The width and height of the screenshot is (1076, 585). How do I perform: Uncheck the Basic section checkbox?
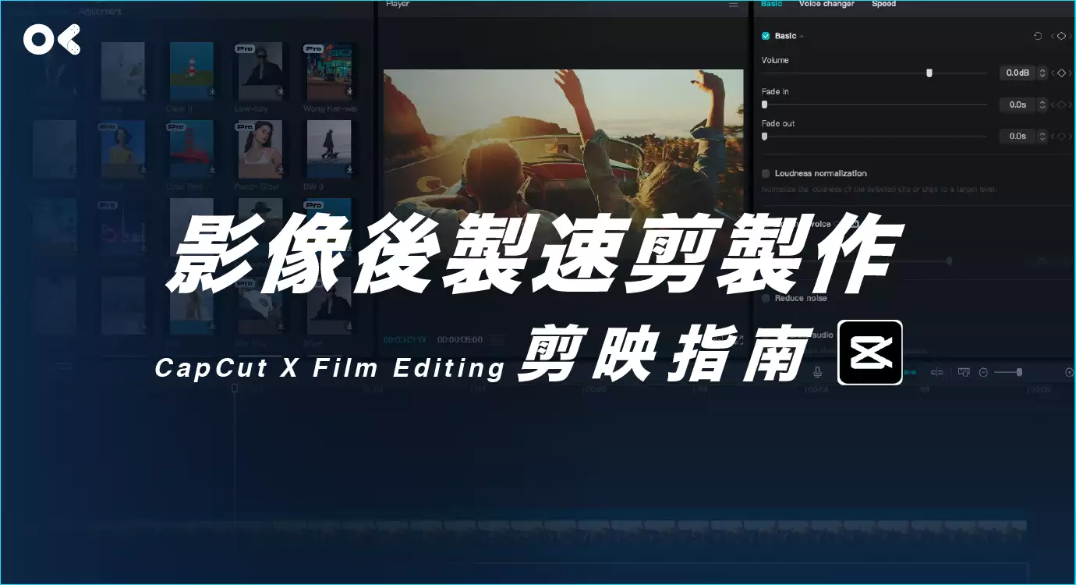pos(766,36)
